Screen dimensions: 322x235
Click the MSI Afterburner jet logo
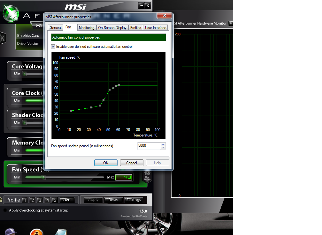(x=11, y=13)
